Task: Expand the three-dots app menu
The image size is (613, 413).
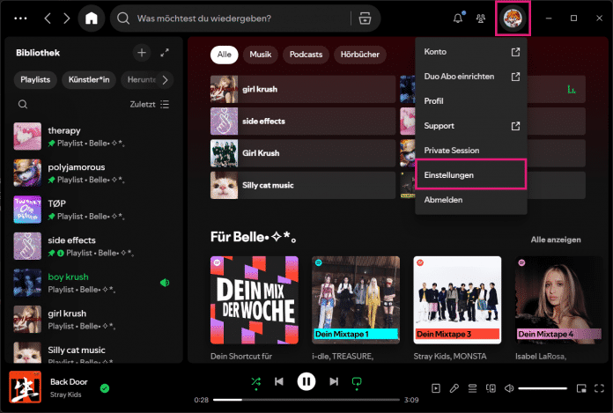Action: click(x=19, y=18)
